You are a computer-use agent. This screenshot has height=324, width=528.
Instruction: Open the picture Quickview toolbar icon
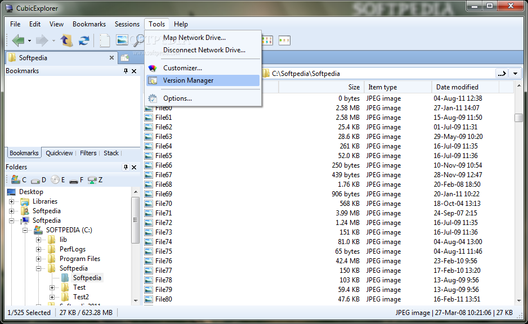pyautogui.click(x=122, y=40)
